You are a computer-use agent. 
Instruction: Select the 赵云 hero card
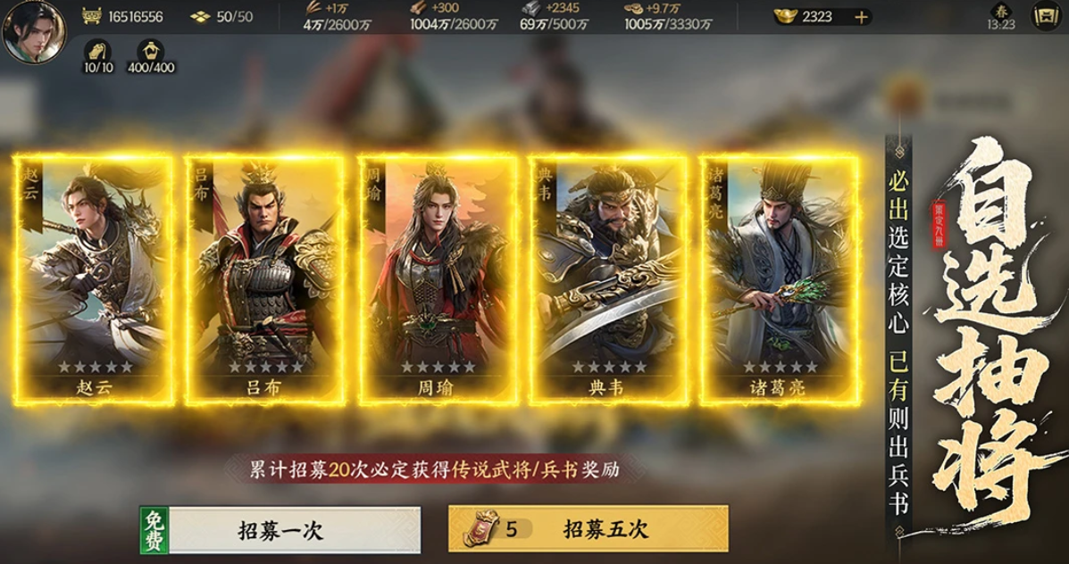[x=94, y=279]
